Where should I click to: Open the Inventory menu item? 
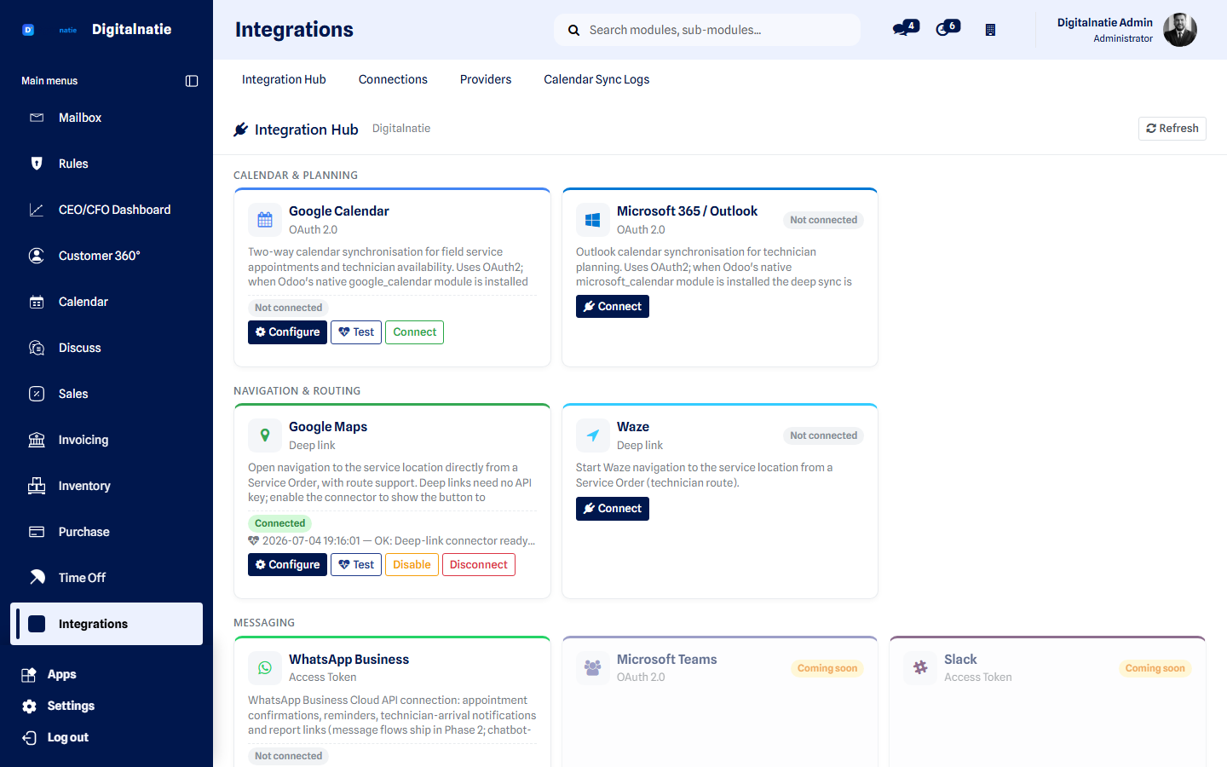click(x=107, y=486)
